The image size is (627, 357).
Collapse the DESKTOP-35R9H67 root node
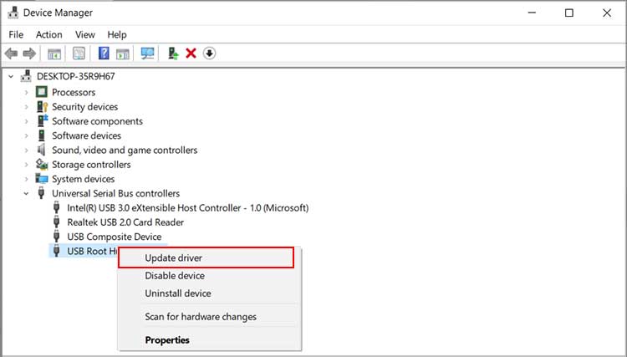(x=11, y=76)
